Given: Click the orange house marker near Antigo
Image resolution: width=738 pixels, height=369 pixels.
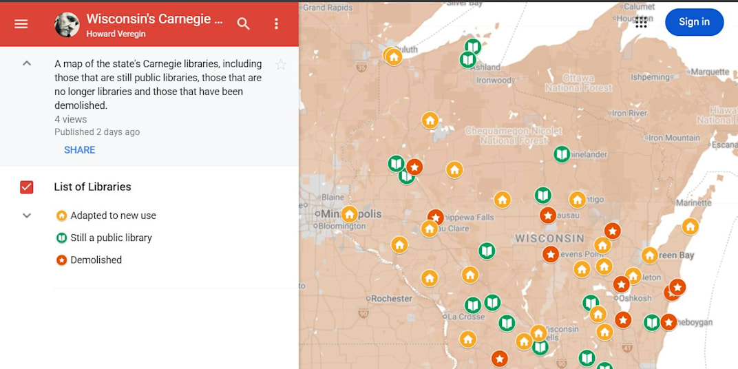Looking at the screenshot, I should 578,200.
